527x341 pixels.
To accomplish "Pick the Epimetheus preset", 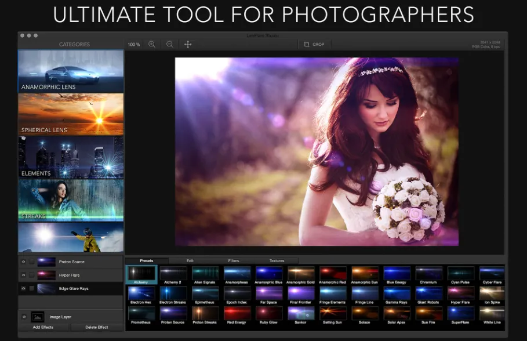I will pyautogui.click(x=205, y=295).
